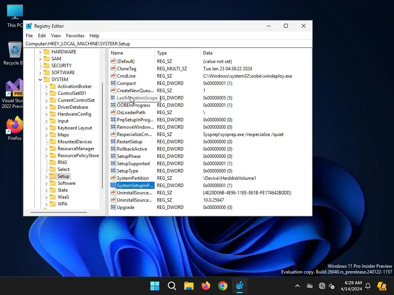394x295 pixels.
Task: Collapse the SYSTEM key
Action: click(x=40, y=80)
